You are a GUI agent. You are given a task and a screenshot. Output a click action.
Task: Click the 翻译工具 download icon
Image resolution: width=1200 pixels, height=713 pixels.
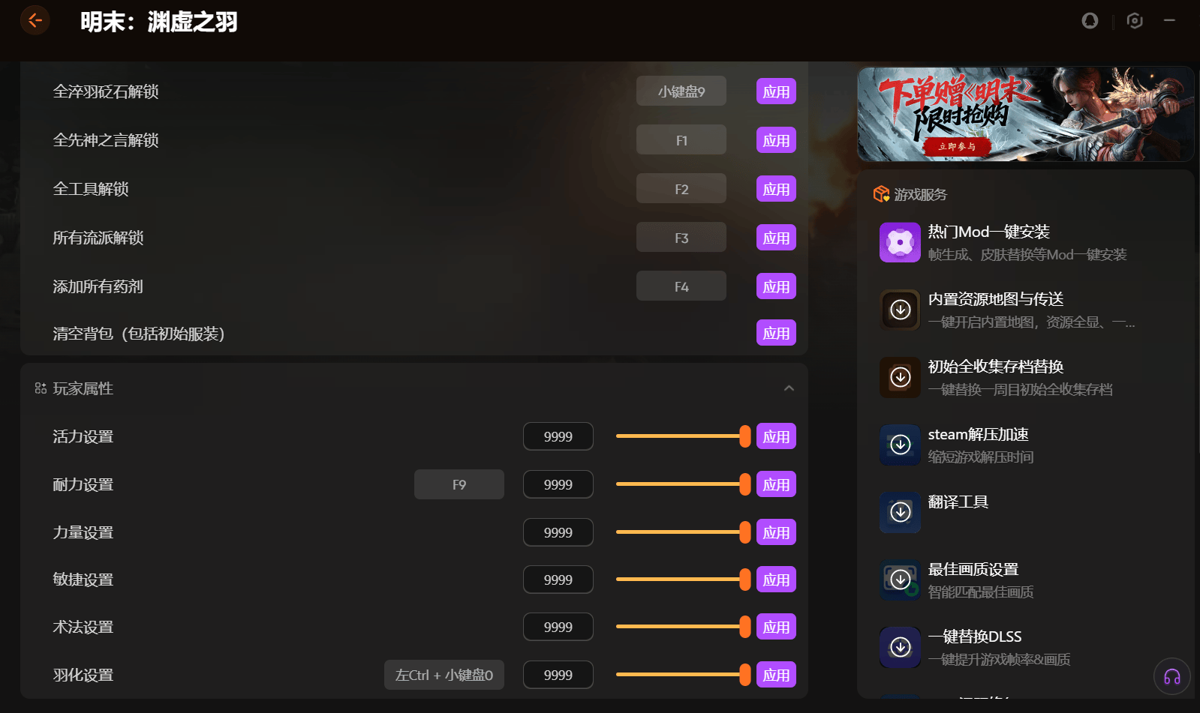click(x=900, y=512)
